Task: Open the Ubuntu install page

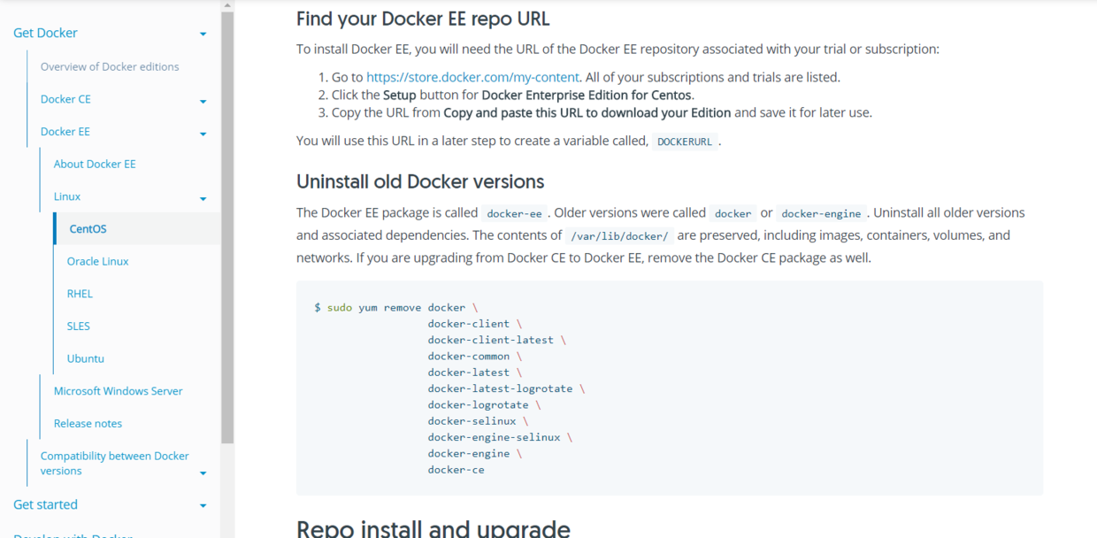Action: (x=86, y=358)
